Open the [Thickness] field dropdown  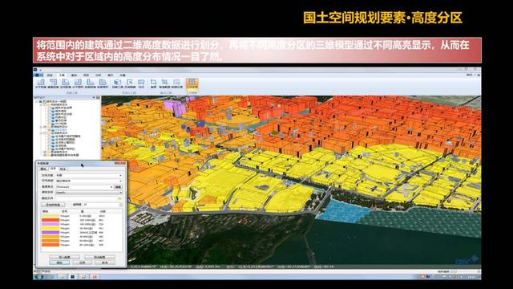84,187
